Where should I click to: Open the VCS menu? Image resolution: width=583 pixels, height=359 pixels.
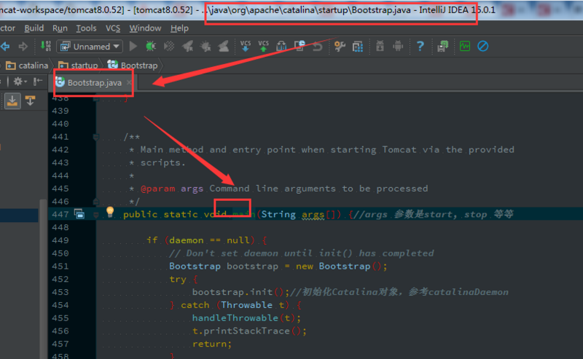coord(113,28)
